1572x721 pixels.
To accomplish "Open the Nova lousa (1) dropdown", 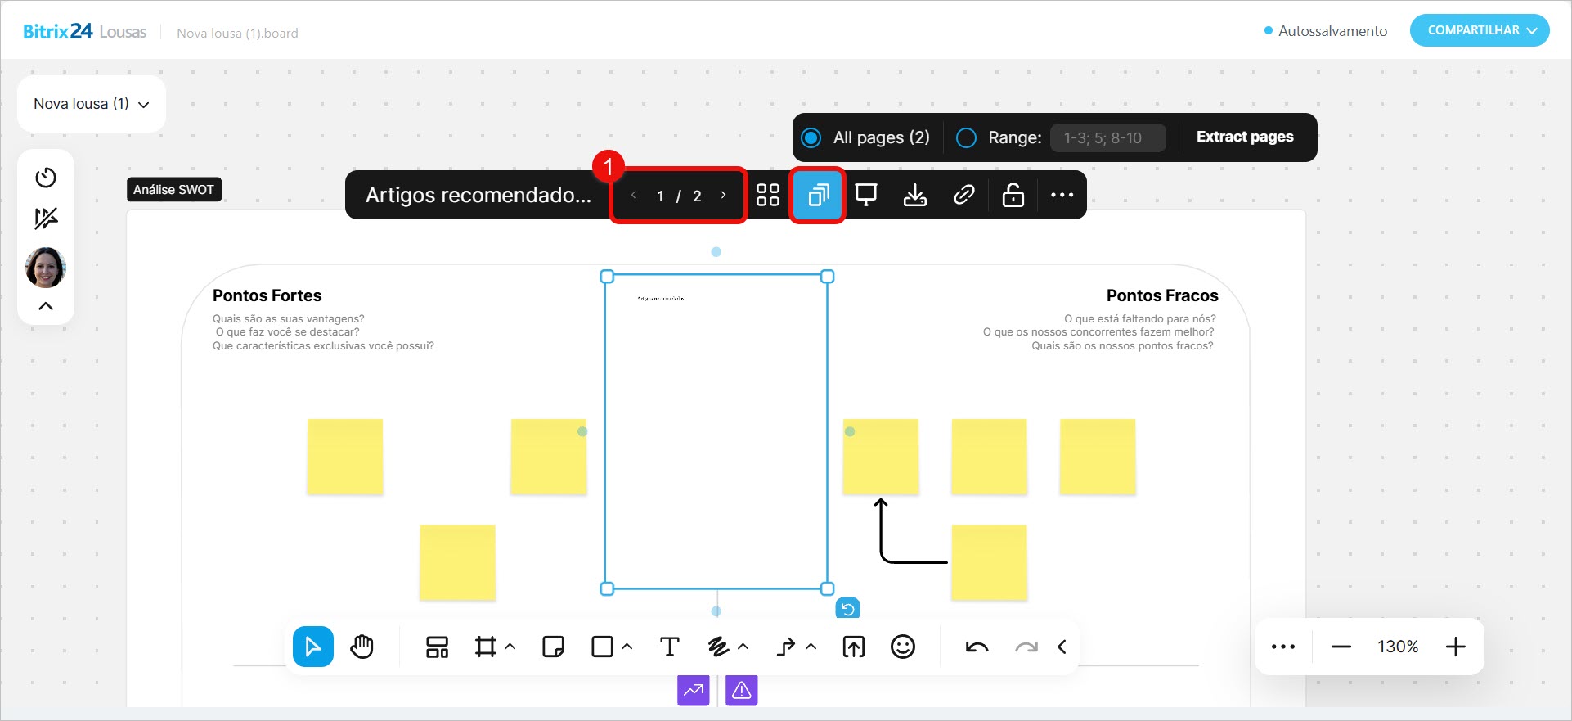I will [91, 104].
